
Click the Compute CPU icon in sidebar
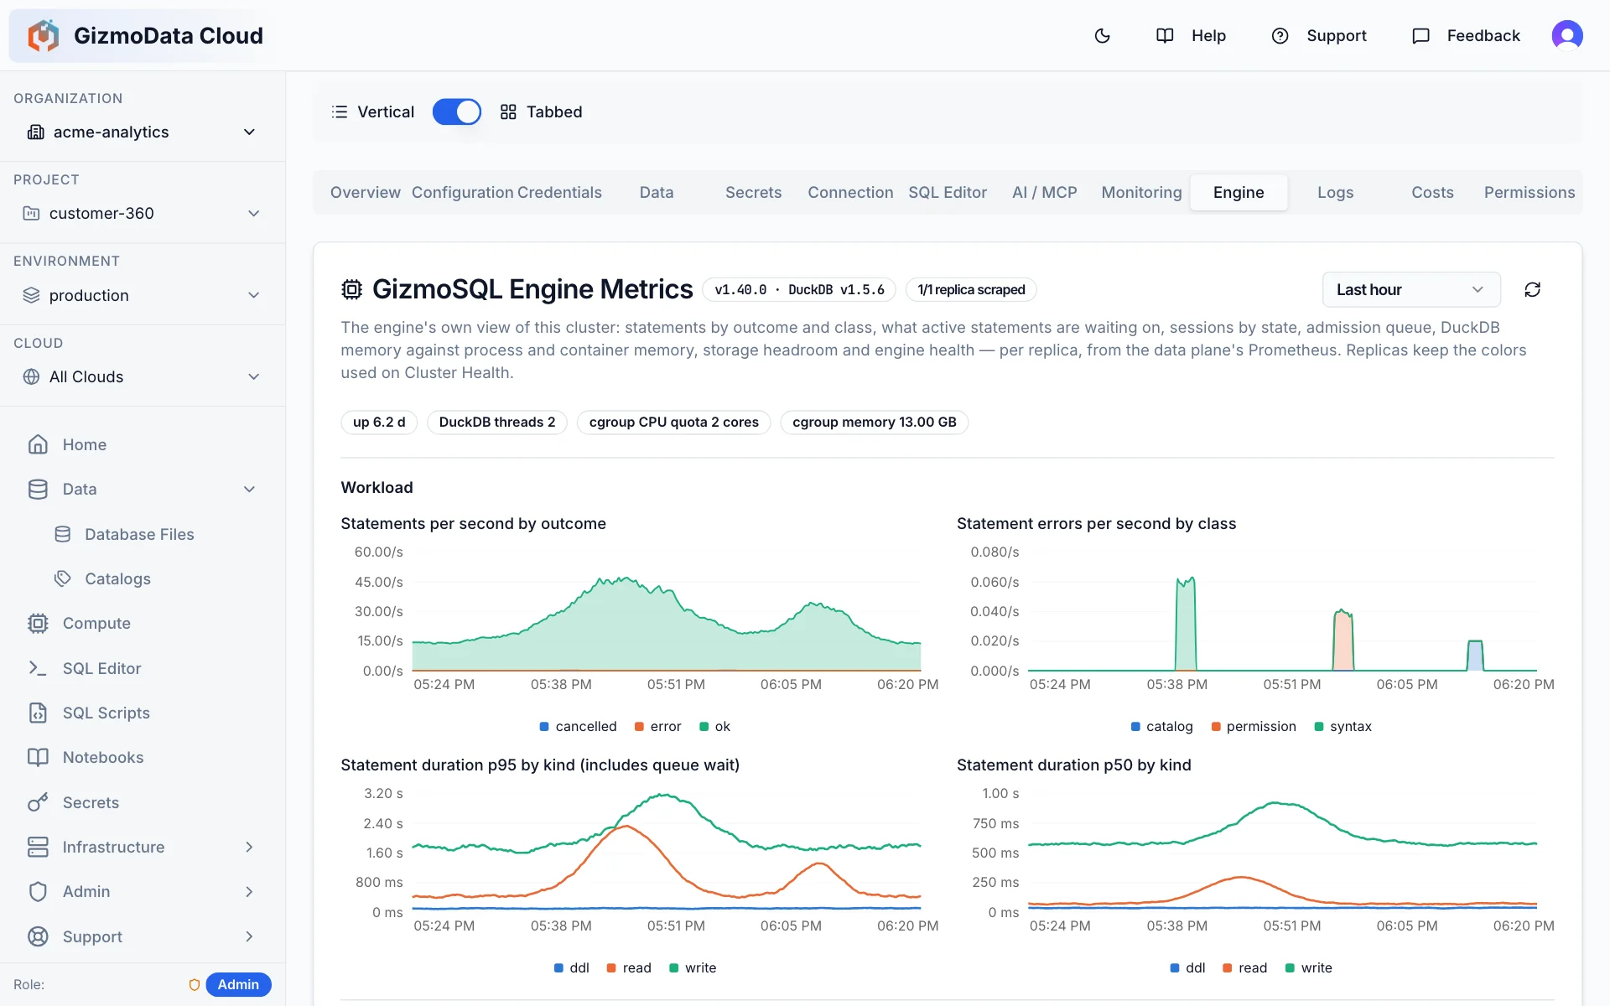pos(38,623)
